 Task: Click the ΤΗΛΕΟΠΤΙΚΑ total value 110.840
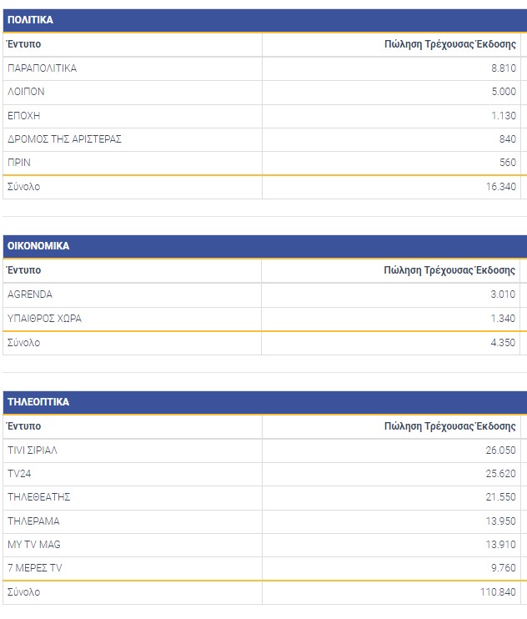pyautogui.click(x=495, y=592)
